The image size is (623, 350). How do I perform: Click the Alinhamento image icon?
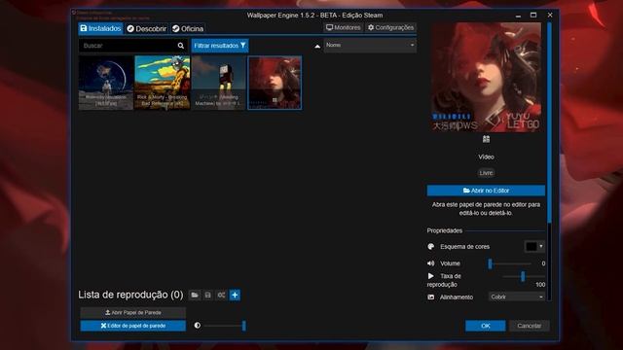(430, 297)
